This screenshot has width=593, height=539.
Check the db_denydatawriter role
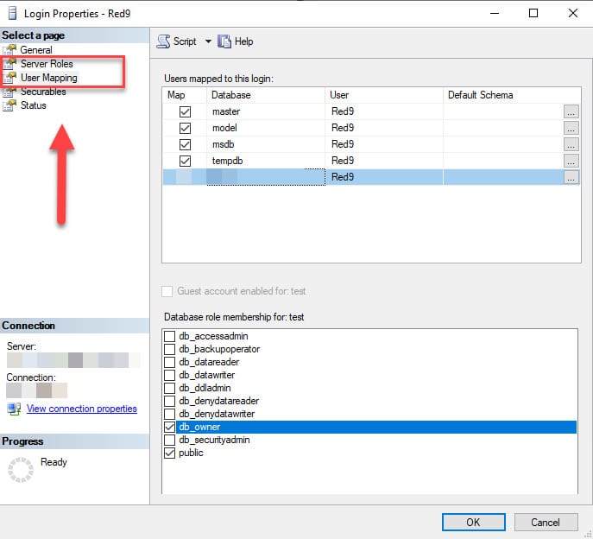point(169,414)
